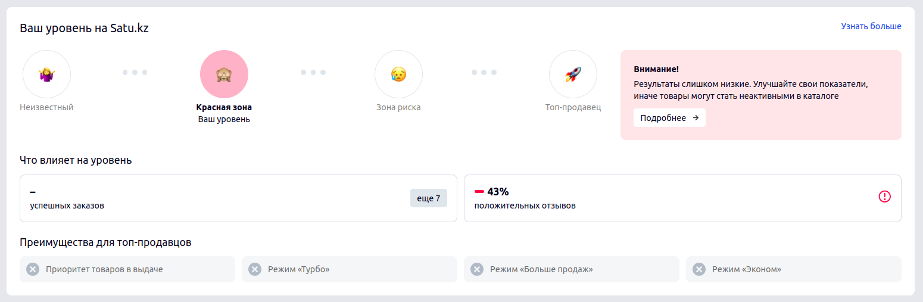Click X icon beside Режим «Эконом»
923x302 pixels.
pos(699,269)
